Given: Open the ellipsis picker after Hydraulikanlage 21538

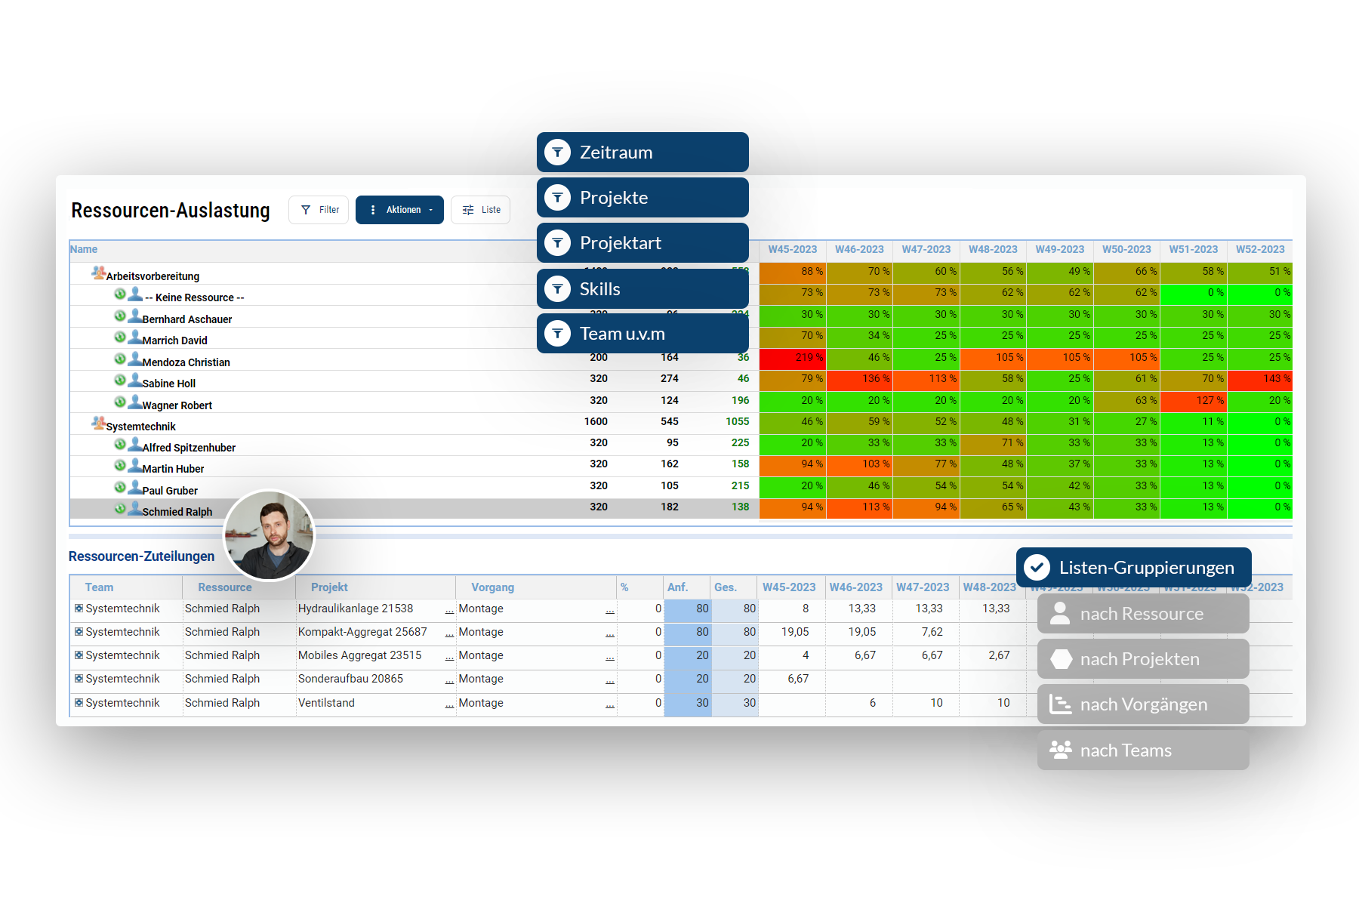Looking at the screenshot, I should pyautogui.click(x=449, y=610).
